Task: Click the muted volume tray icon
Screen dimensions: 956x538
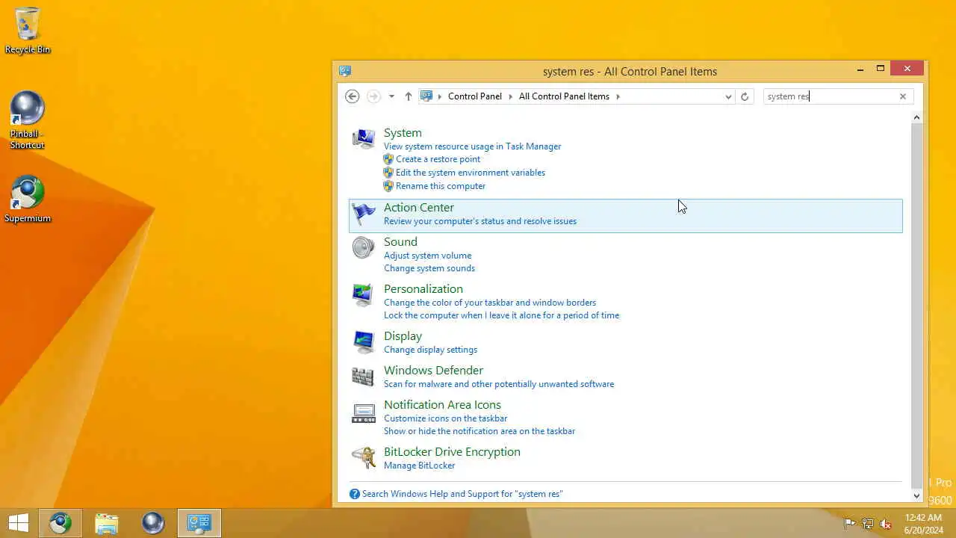Action: (x=886, y=524)
